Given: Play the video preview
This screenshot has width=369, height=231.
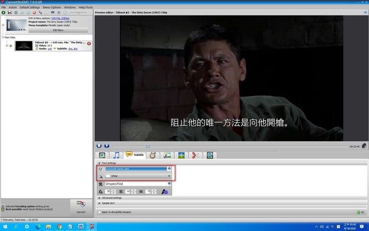Looking at the screenshot, I should (107, 145).
